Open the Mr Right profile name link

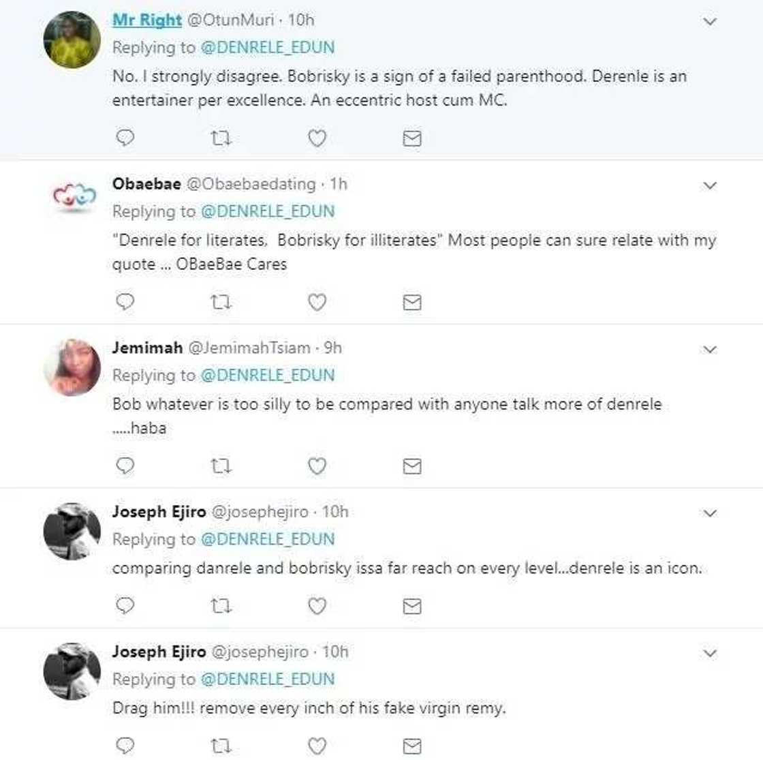[147, 20]
